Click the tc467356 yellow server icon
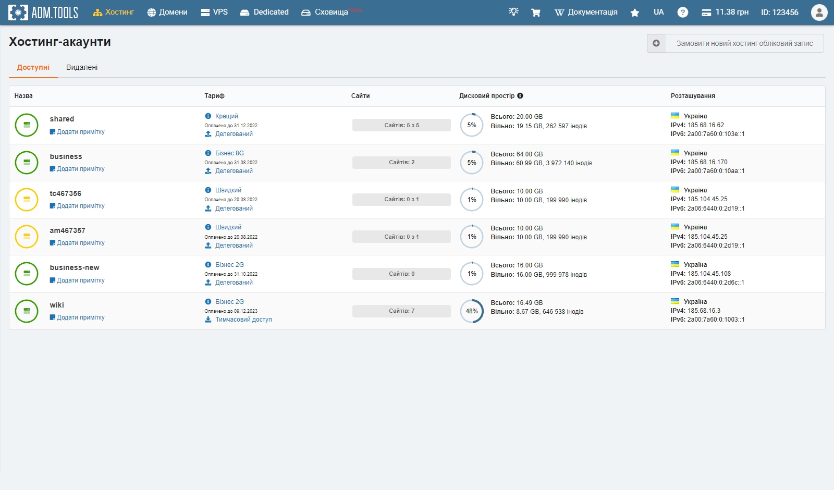 [27, 200]
